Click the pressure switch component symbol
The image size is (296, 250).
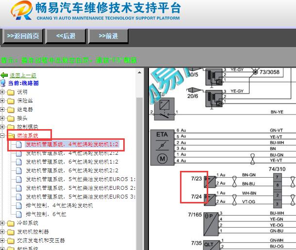pos(164,109)
